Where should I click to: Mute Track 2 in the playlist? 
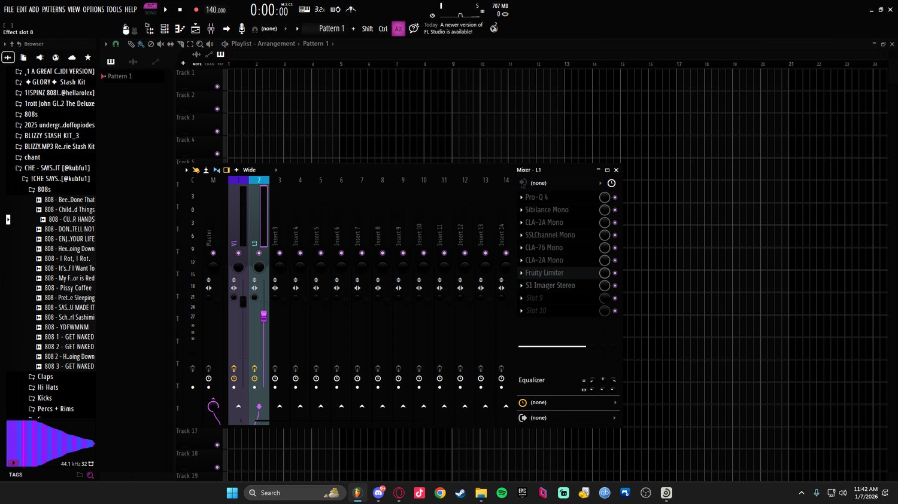217,109
